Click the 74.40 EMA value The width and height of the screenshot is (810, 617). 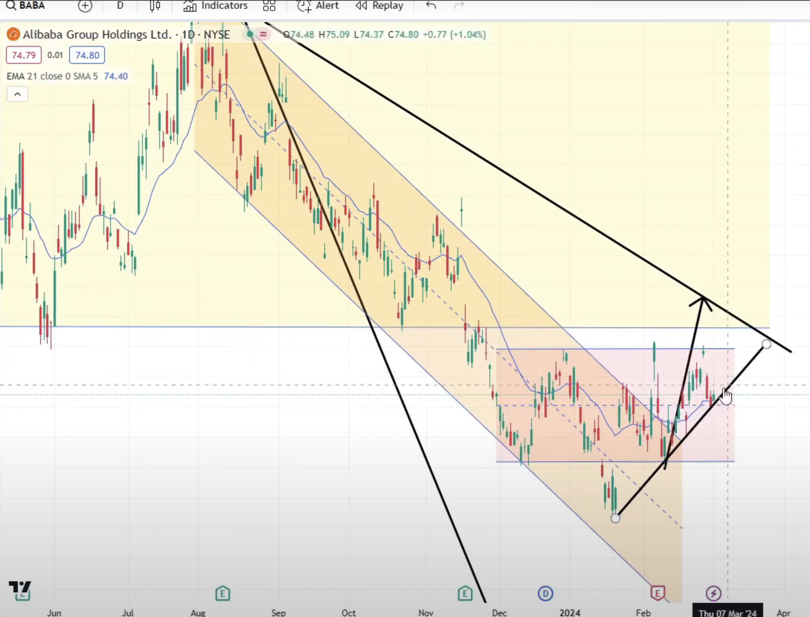pos(116,76)
